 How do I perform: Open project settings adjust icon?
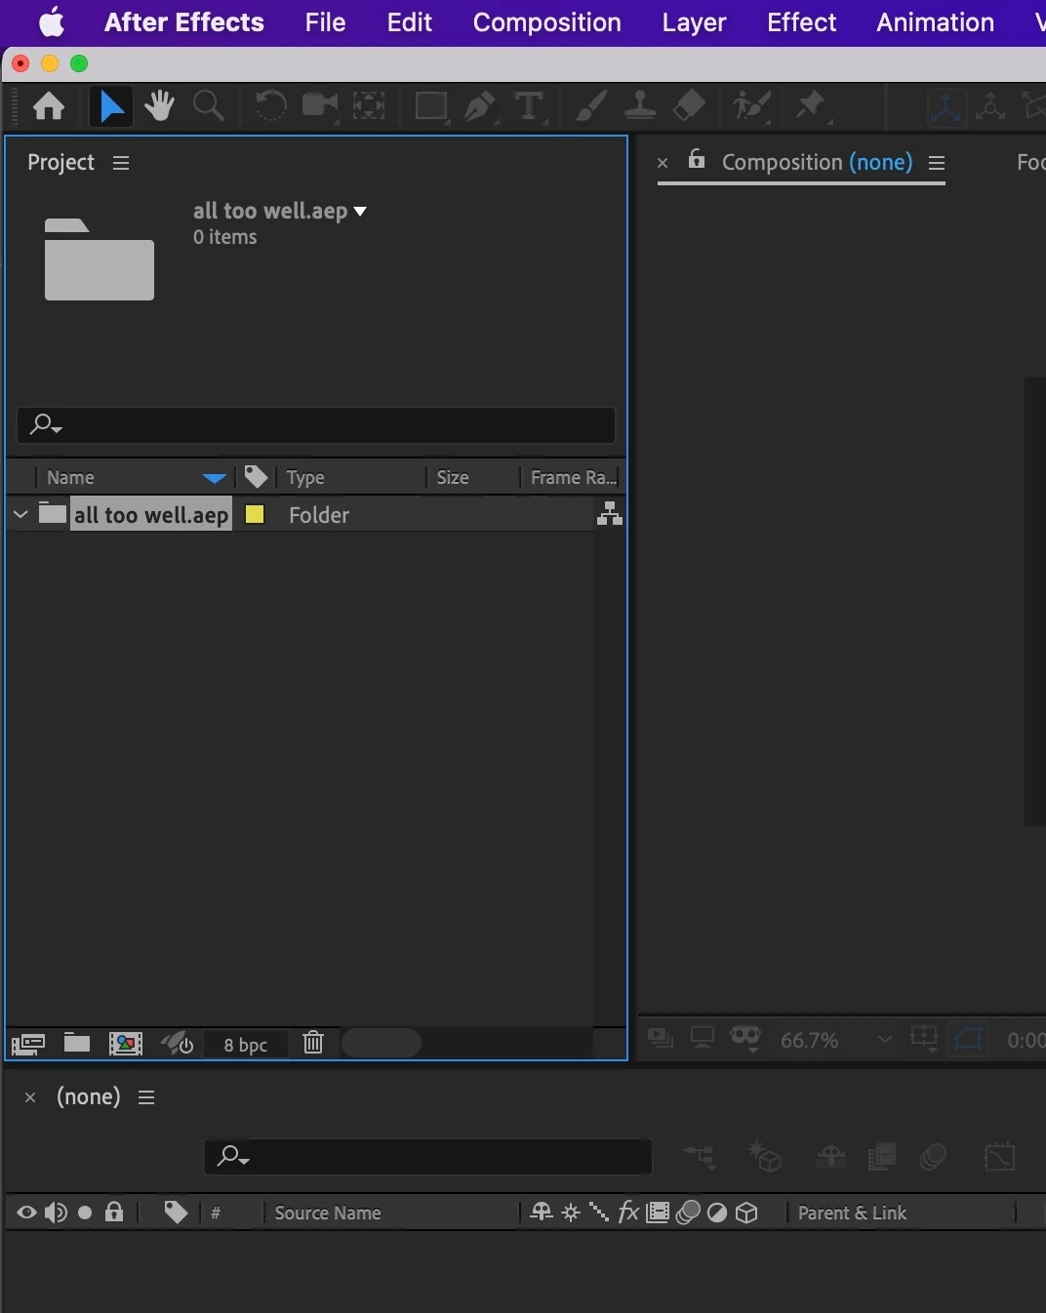178,1044
